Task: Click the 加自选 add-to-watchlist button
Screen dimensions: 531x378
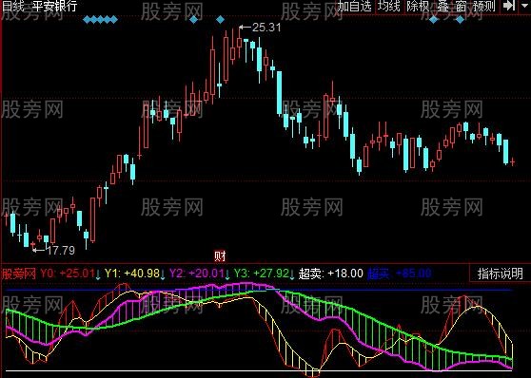Action: (354, 6)
